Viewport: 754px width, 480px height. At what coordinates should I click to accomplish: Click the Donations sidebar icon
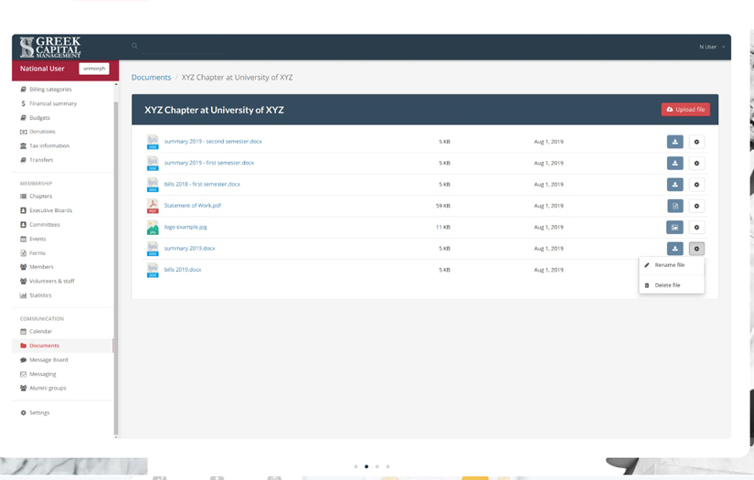tap(23, 132)
